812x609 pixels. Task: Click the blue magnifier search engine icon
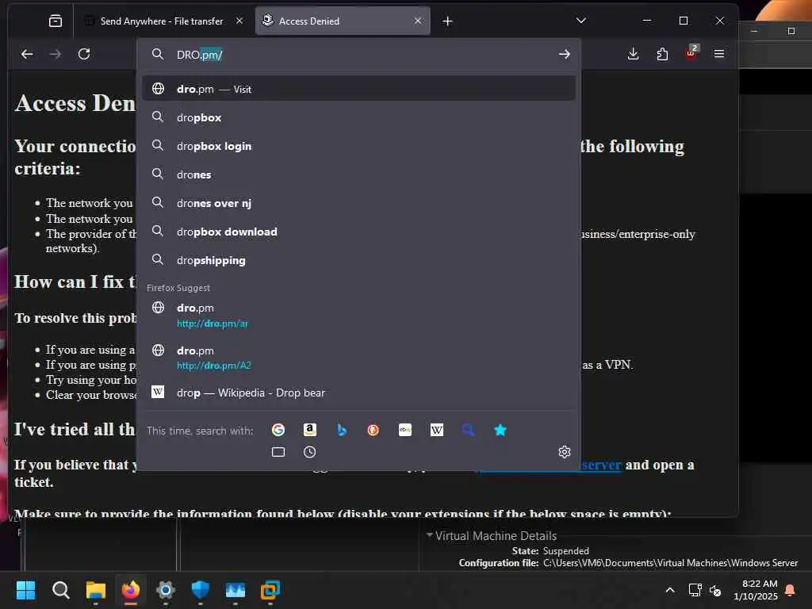click(x=468, y=430)
